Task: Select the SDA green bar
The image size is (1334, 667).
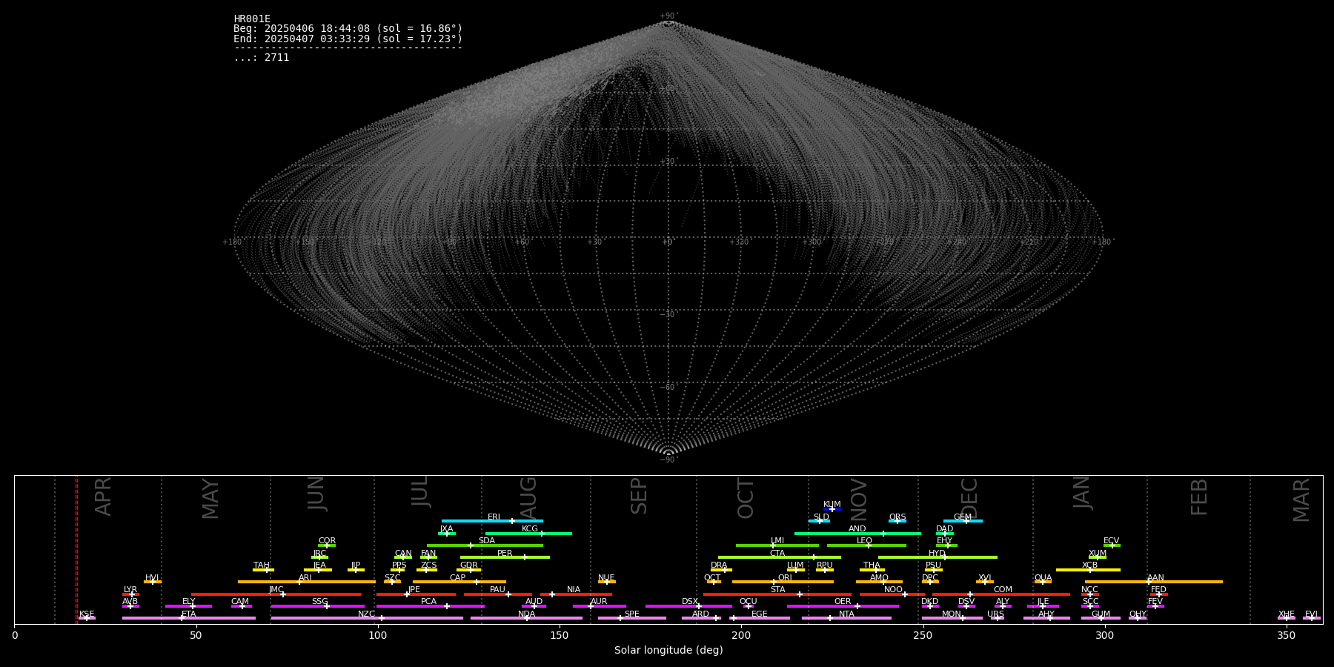Action: point(485,545)
